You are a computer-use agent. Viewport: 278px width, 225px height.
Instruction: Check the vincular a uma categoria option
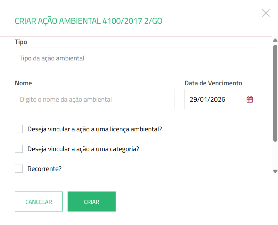click(19, 149)
